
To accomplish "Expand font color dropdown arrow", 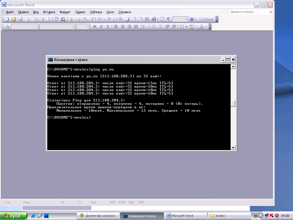I will [206, 27].
